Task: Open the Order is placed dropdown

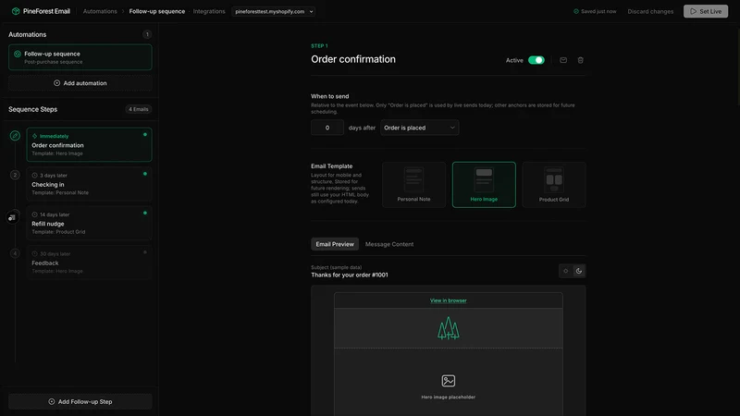Action: [420, 128]
